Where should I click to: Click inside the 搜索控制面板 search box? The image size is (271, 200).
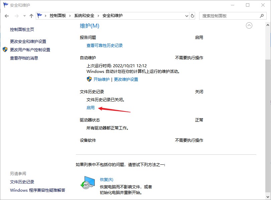click(227, 16)
